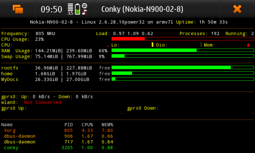Tap the green battery level icon
This screenshot has height=153, width=255.
click(77, 9)
